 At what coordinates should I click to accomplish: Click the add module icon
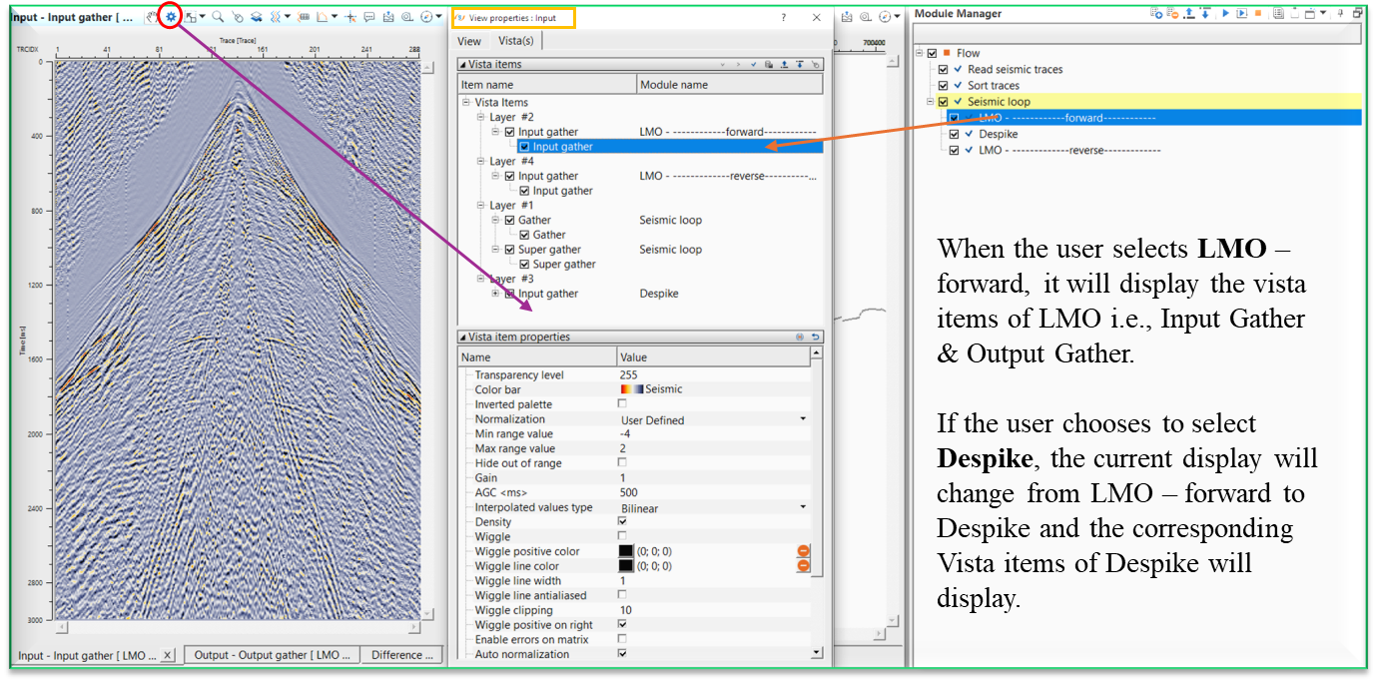tap(1156, 13)
